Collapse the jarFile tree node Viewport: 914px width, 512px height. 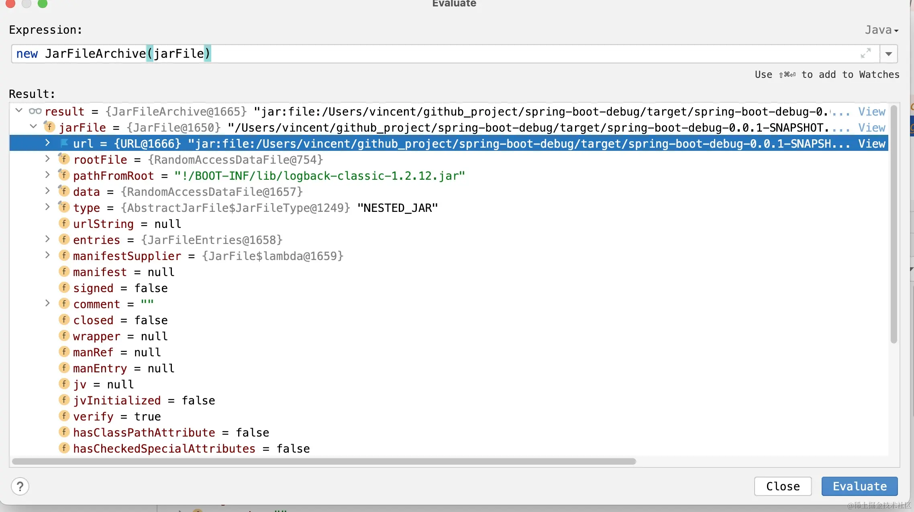pos(33,127)
